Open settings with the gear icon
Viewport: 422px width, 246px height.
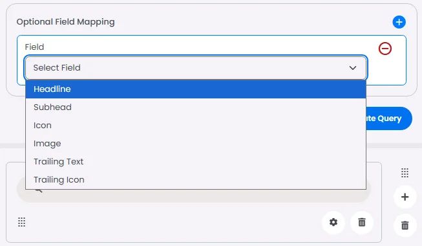point(333,222)
